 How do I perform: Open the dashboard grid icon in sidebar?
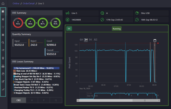coord(3,11)
